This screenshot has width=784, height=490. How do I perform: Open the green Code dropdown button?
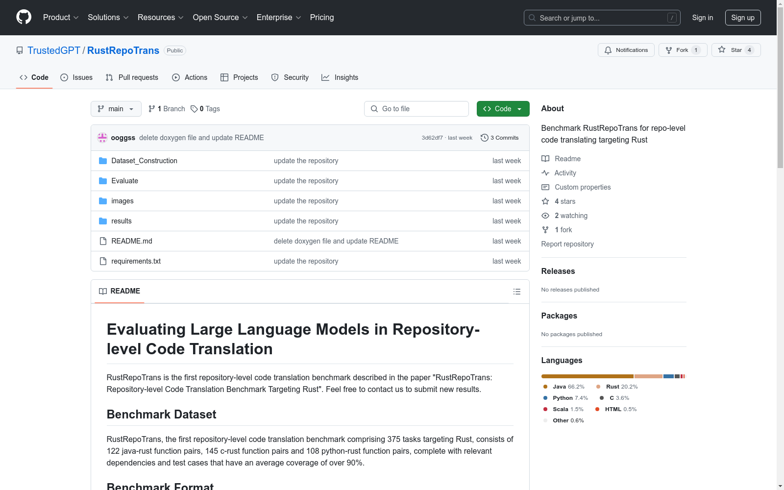pos(503,109)
